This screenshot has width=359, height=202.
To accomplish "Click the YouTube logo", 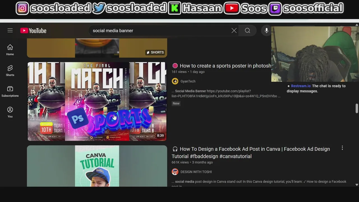I will (x=33, y=31).
